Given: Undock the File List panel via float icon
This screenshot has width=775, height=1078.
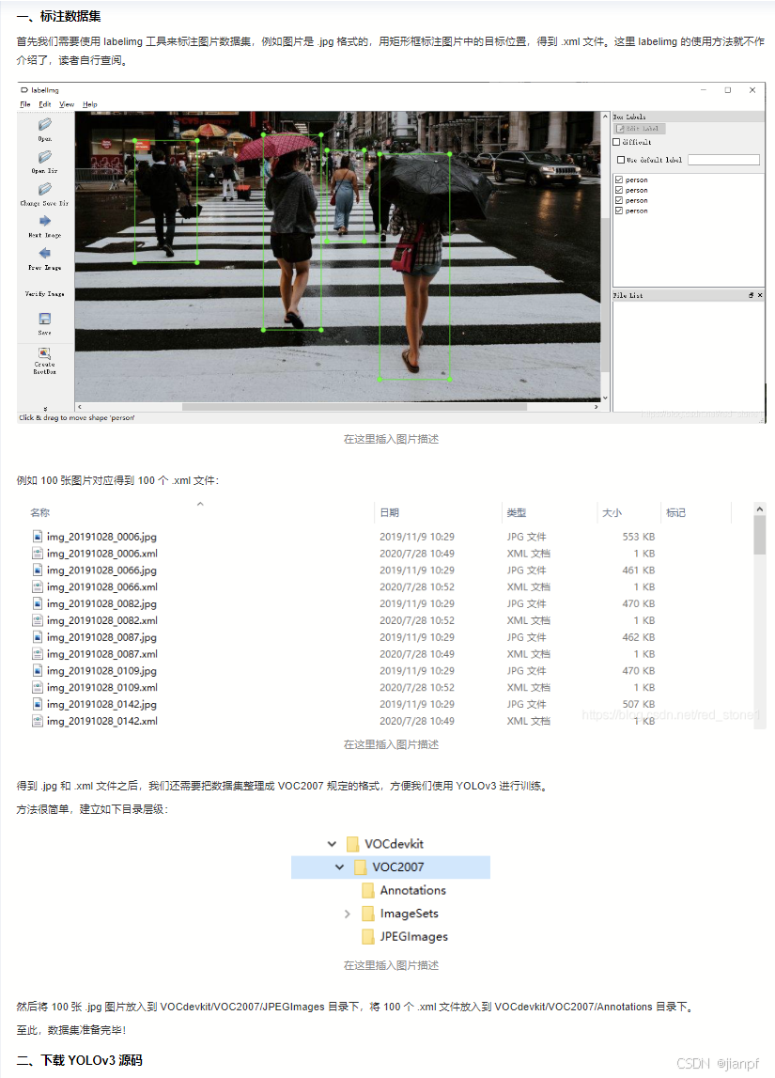Looking at the screenshot, I should point(751,295).
